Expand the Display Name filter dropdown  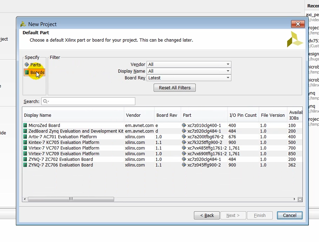pos(189,71)
